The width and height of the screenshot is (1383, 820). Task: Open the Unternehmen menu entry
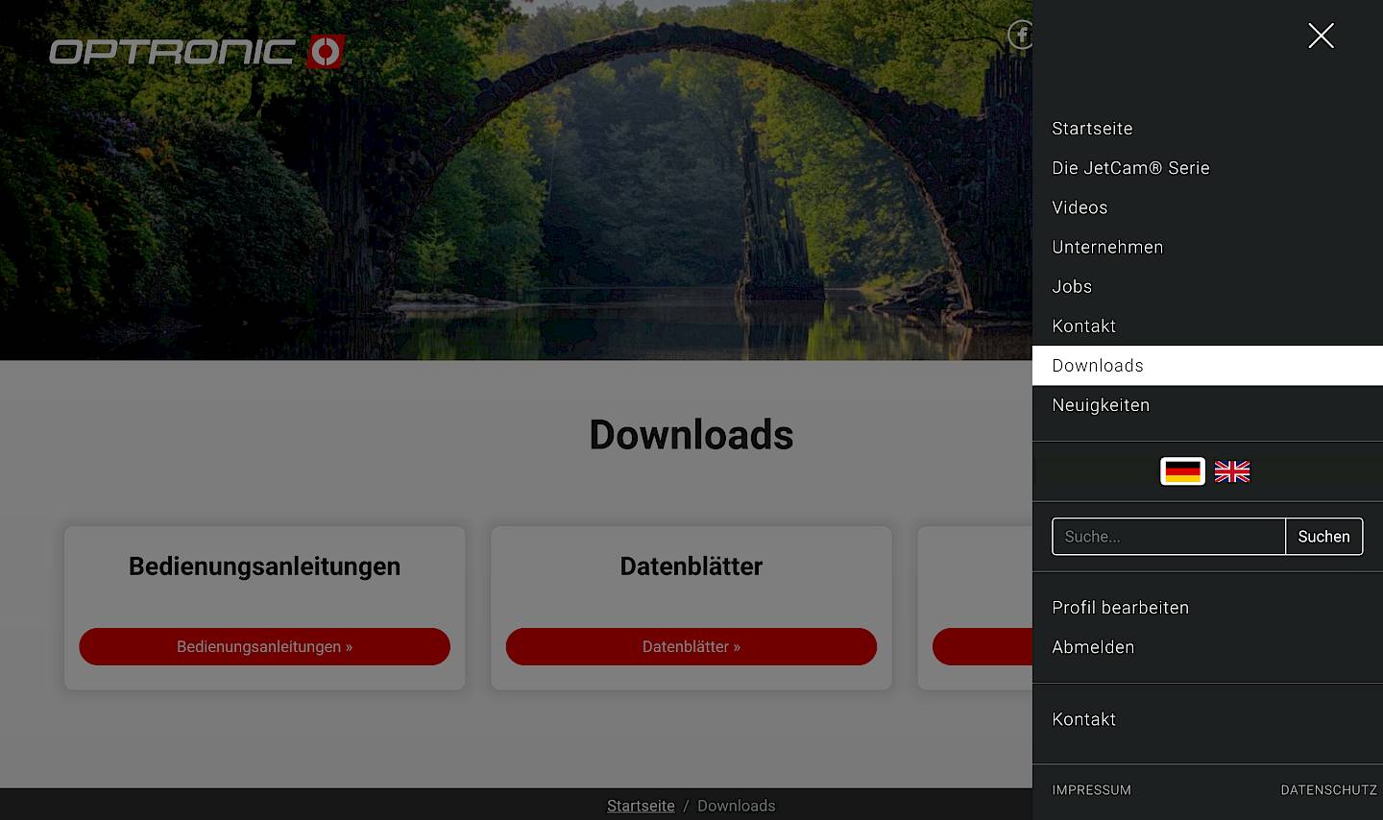pos(1107,247)
